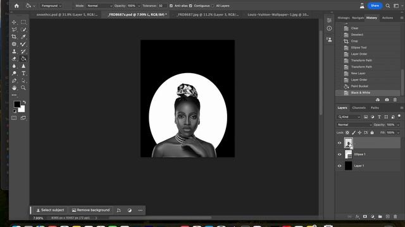Hide Layer 1 visibility eye
The image size is (405, 227).
(339, 166)
